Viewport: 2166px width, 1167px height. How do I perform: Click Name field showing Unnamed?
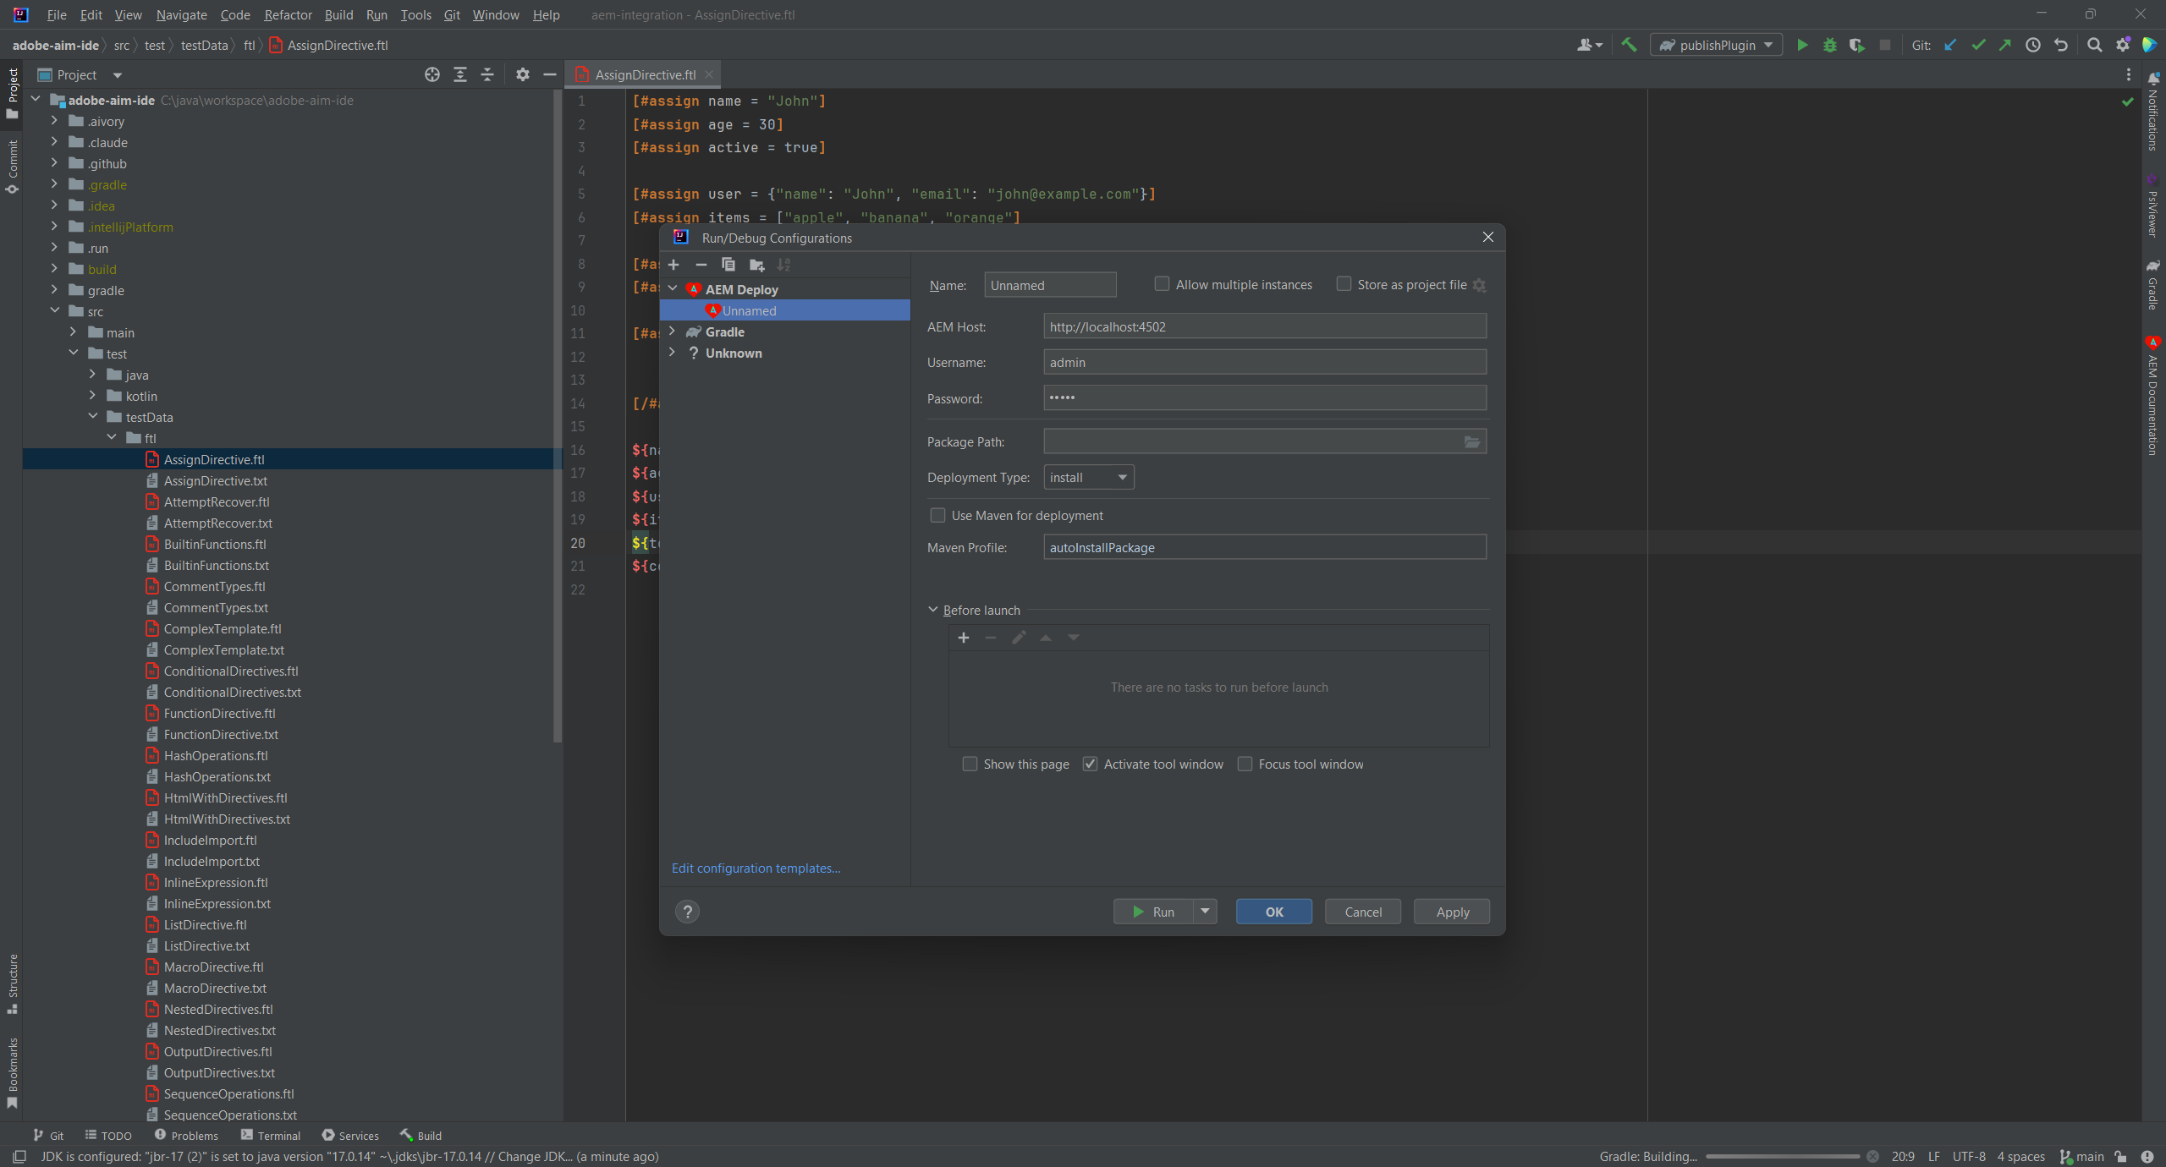[1050, 285]
